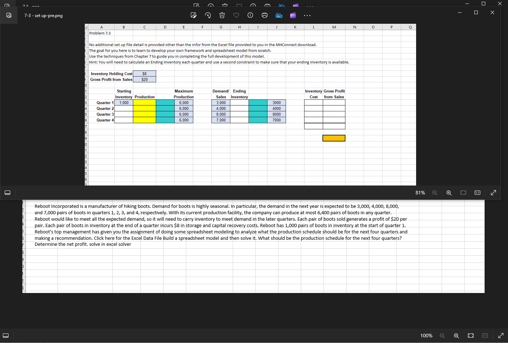Viewport: 508px width, 343px height.
Task: Toggle filmstrip in the front window's bottom bar
Action: 7,193
